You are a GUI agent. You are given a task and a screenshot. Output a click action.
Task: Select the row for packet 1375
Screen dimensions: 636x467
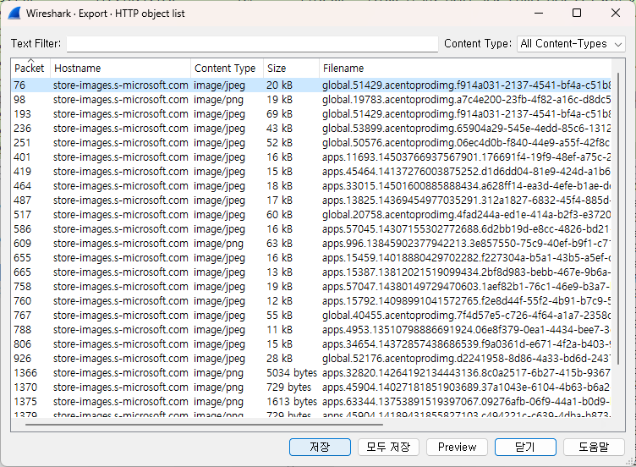311,402
